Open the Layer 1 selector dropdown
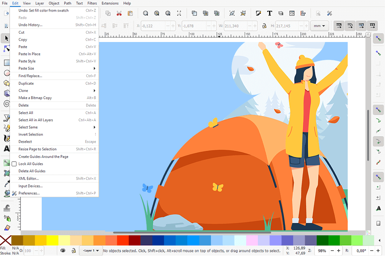385x256 pixels. (x=91, y=250)
